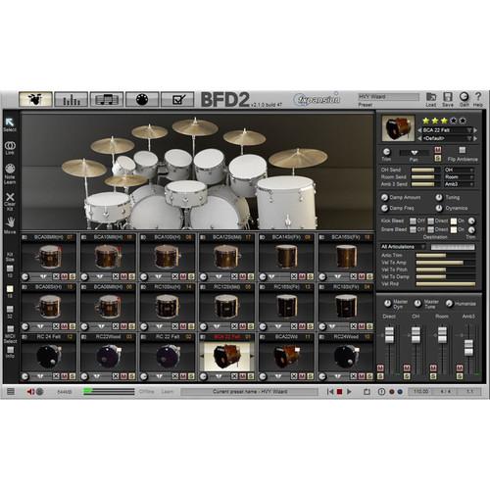Click trim knob of RC 22 Felt slot

coord(144,376)
